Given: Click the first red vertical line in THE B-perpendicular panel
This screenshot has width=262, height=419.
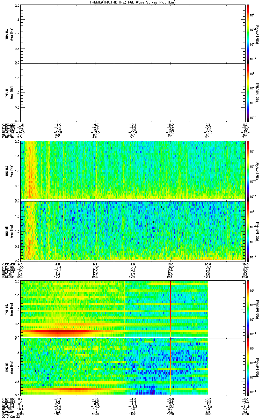Looking at the screenshot, I should [x=124, y=309].
